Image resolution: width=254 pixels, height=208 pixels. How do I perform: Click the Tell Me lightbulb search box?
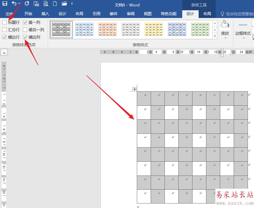click(x=237, y=14)
